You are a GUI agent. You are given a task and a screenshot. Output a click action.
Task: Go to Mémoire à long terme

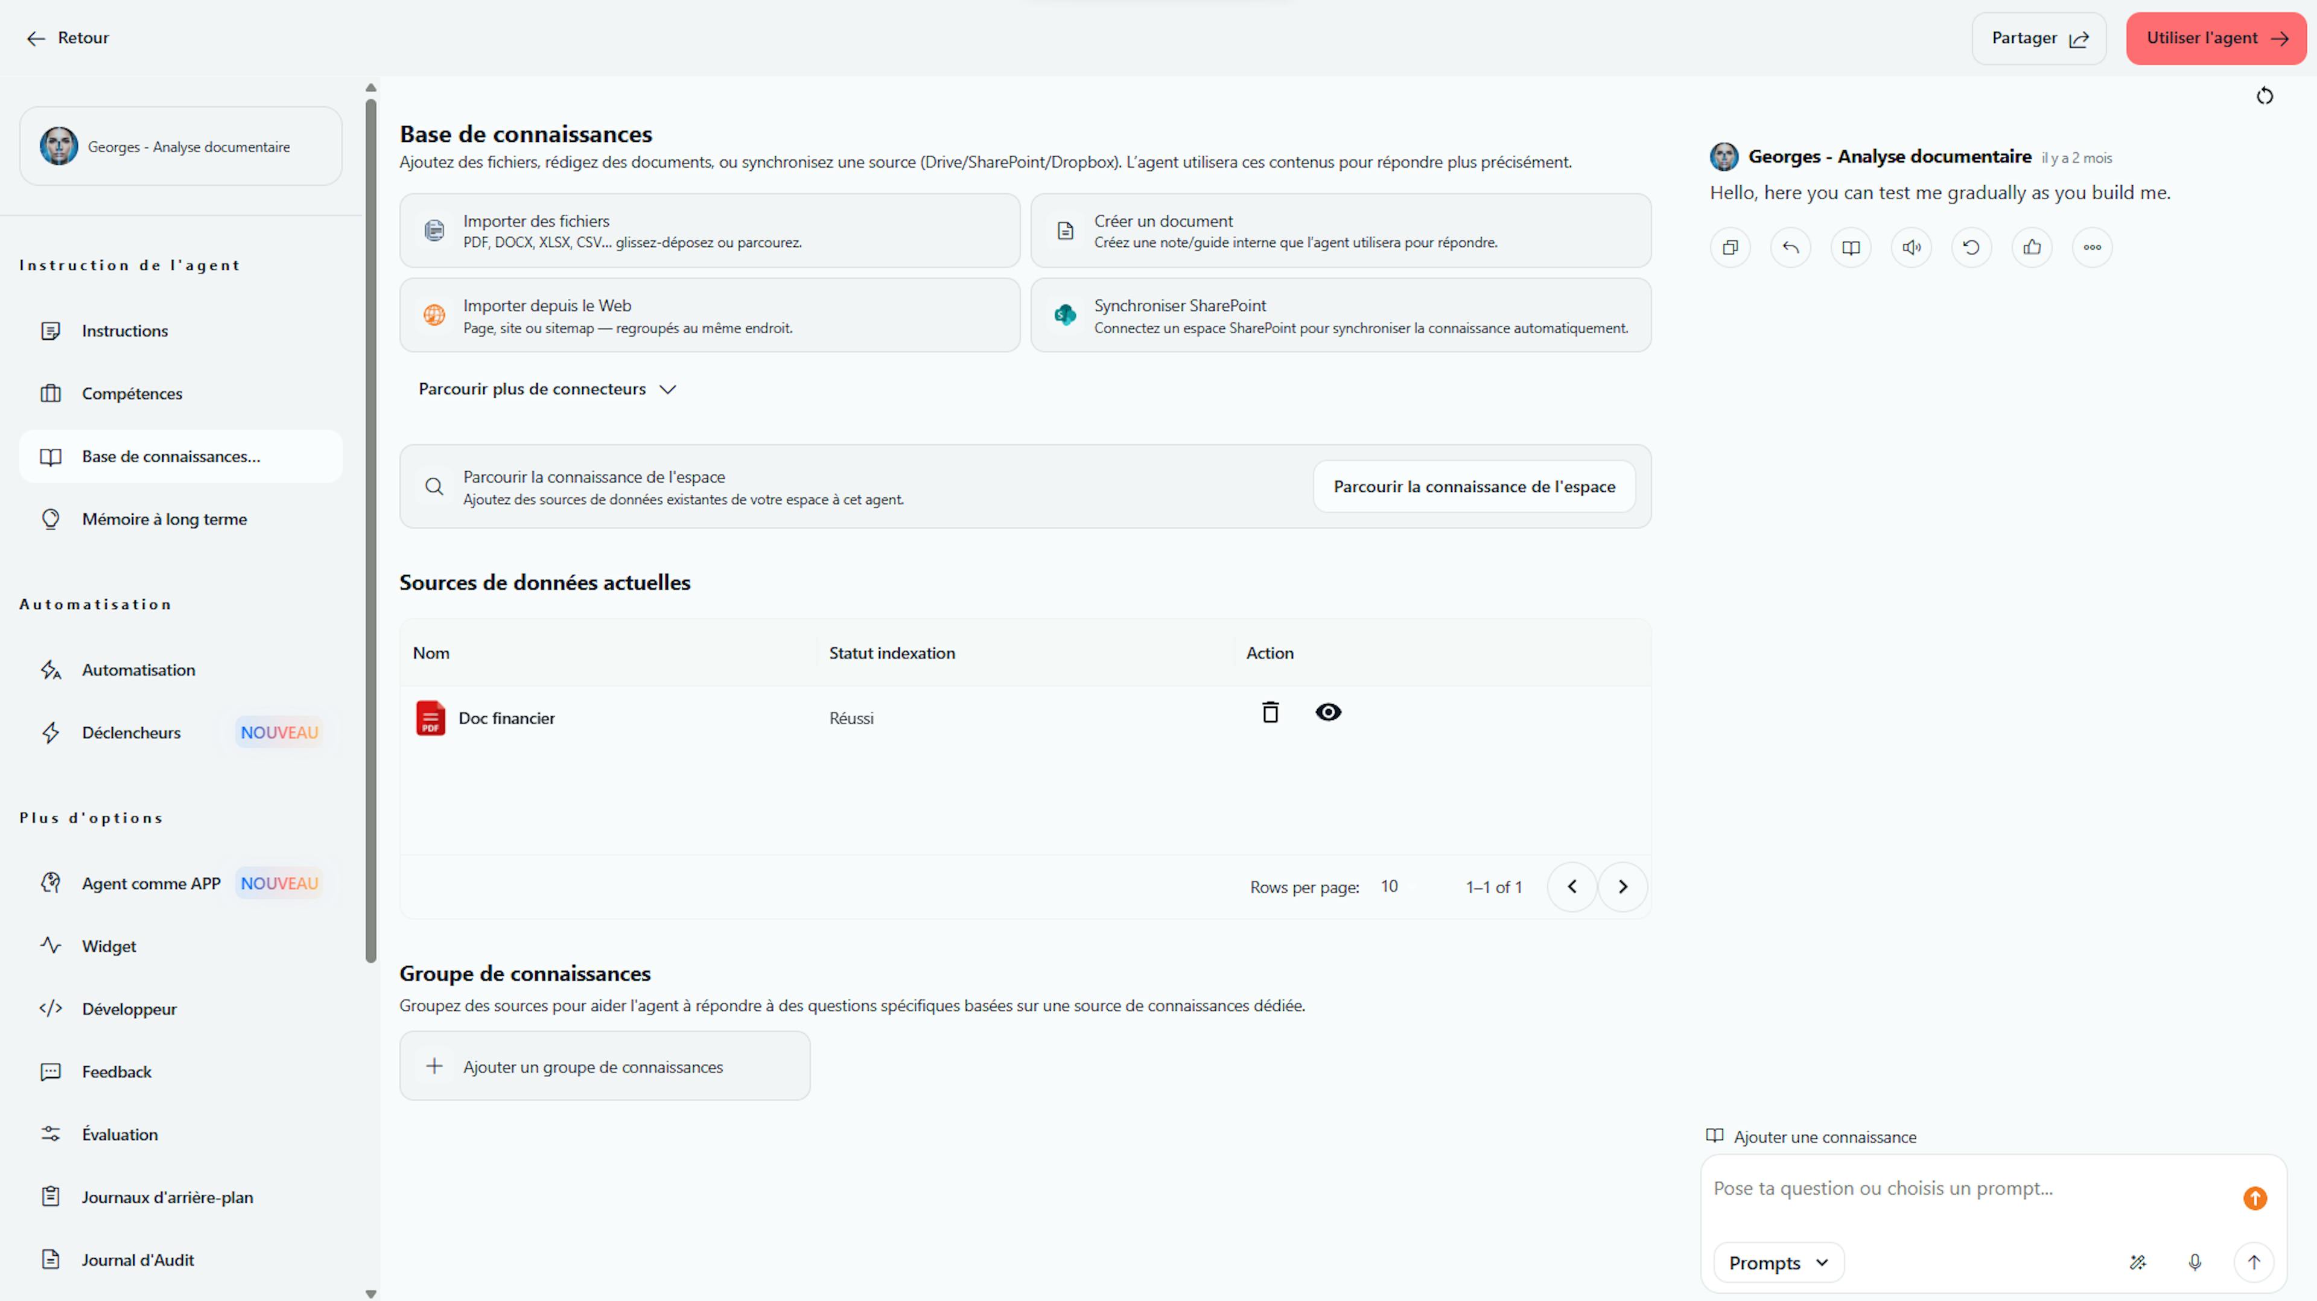point(164,519)
